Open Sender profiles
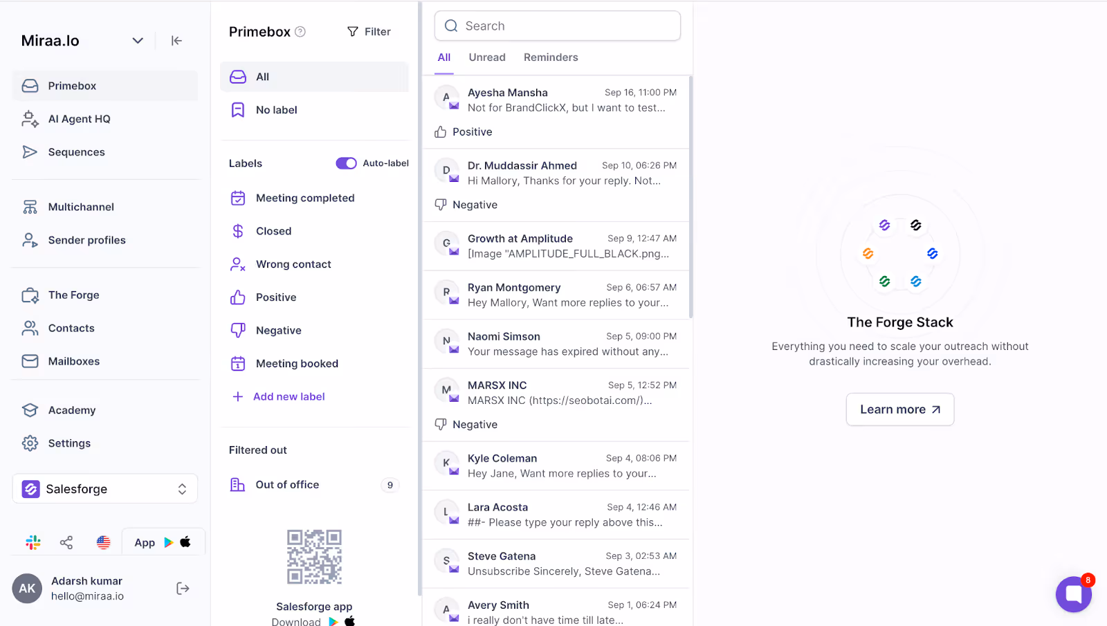1107x626 pixels. point(105,240)
